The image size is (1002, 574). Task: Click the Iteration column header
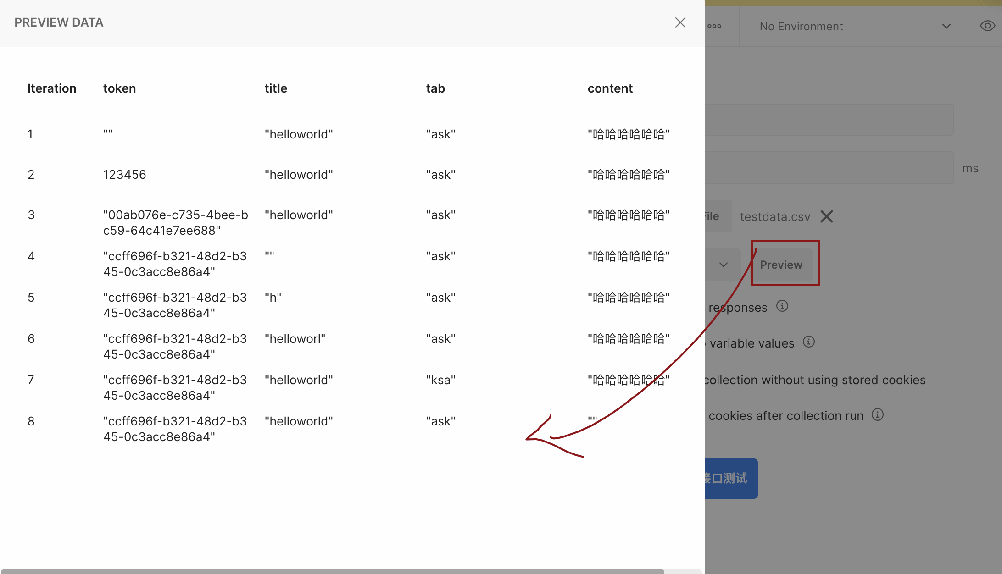[x=52, y=88]
